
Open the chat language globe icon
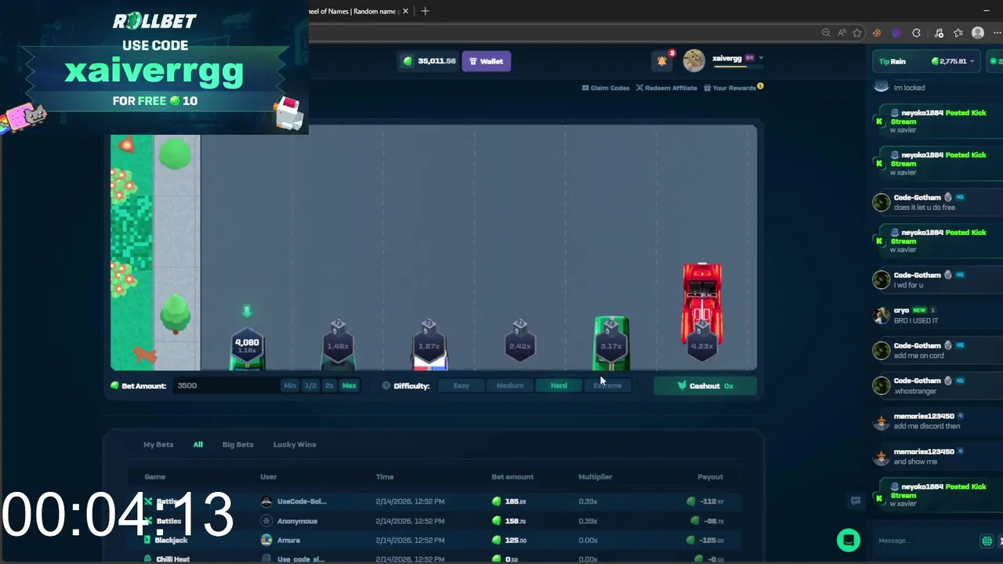click(987, 540)
